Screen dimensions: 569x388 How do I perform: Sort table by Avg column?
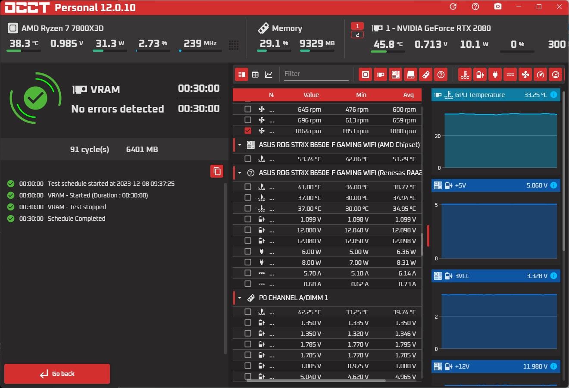[408, 95]
